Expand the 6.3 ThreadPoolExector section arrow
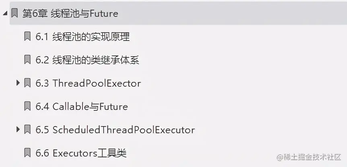The image size is (347, 167). pyautogui.click(x=18, y=83)
